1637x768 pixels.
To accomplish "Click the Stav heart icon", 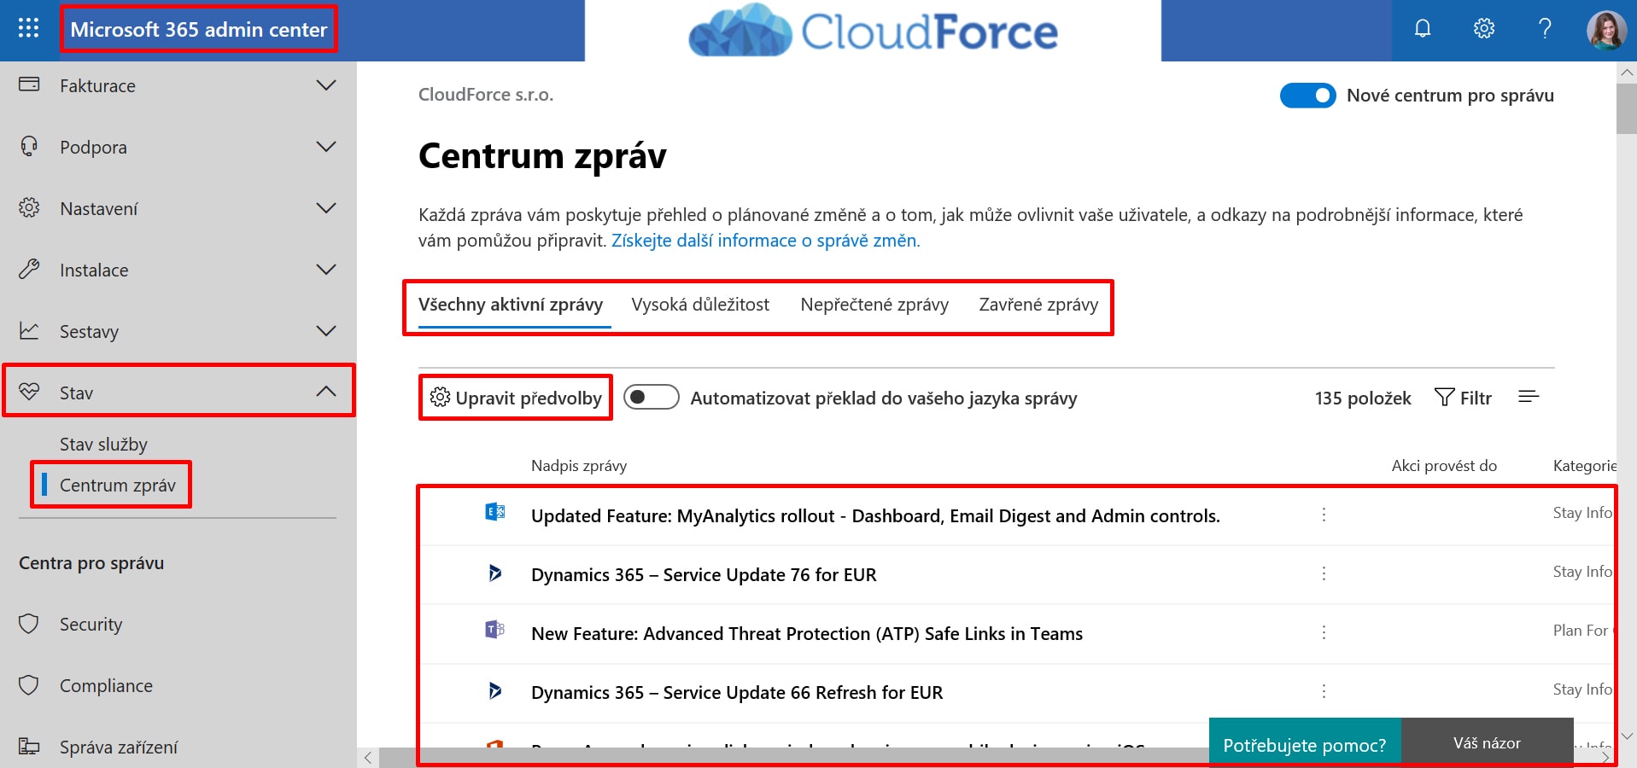I will 29,392.
